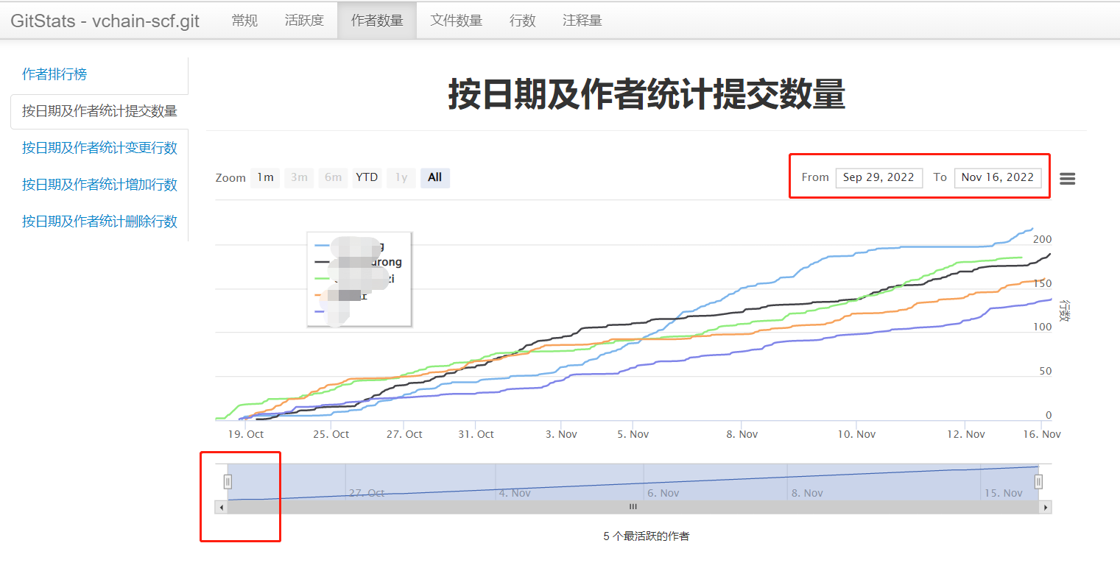Toggle the black series legend entry ending 'rong'

359,262
